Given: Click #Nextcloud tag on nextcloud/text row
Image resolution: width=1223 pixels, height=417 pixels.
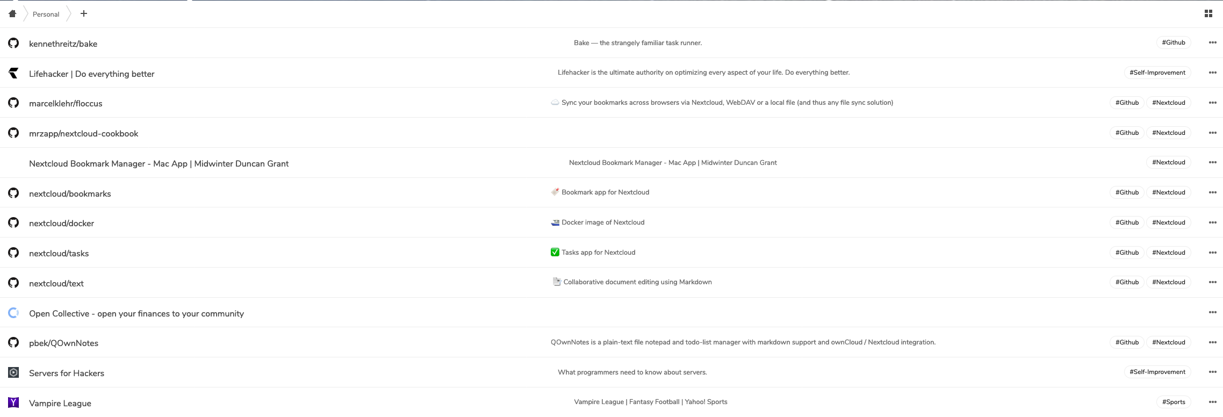Looking at the screenshot, I should (x=1169, y=282).
